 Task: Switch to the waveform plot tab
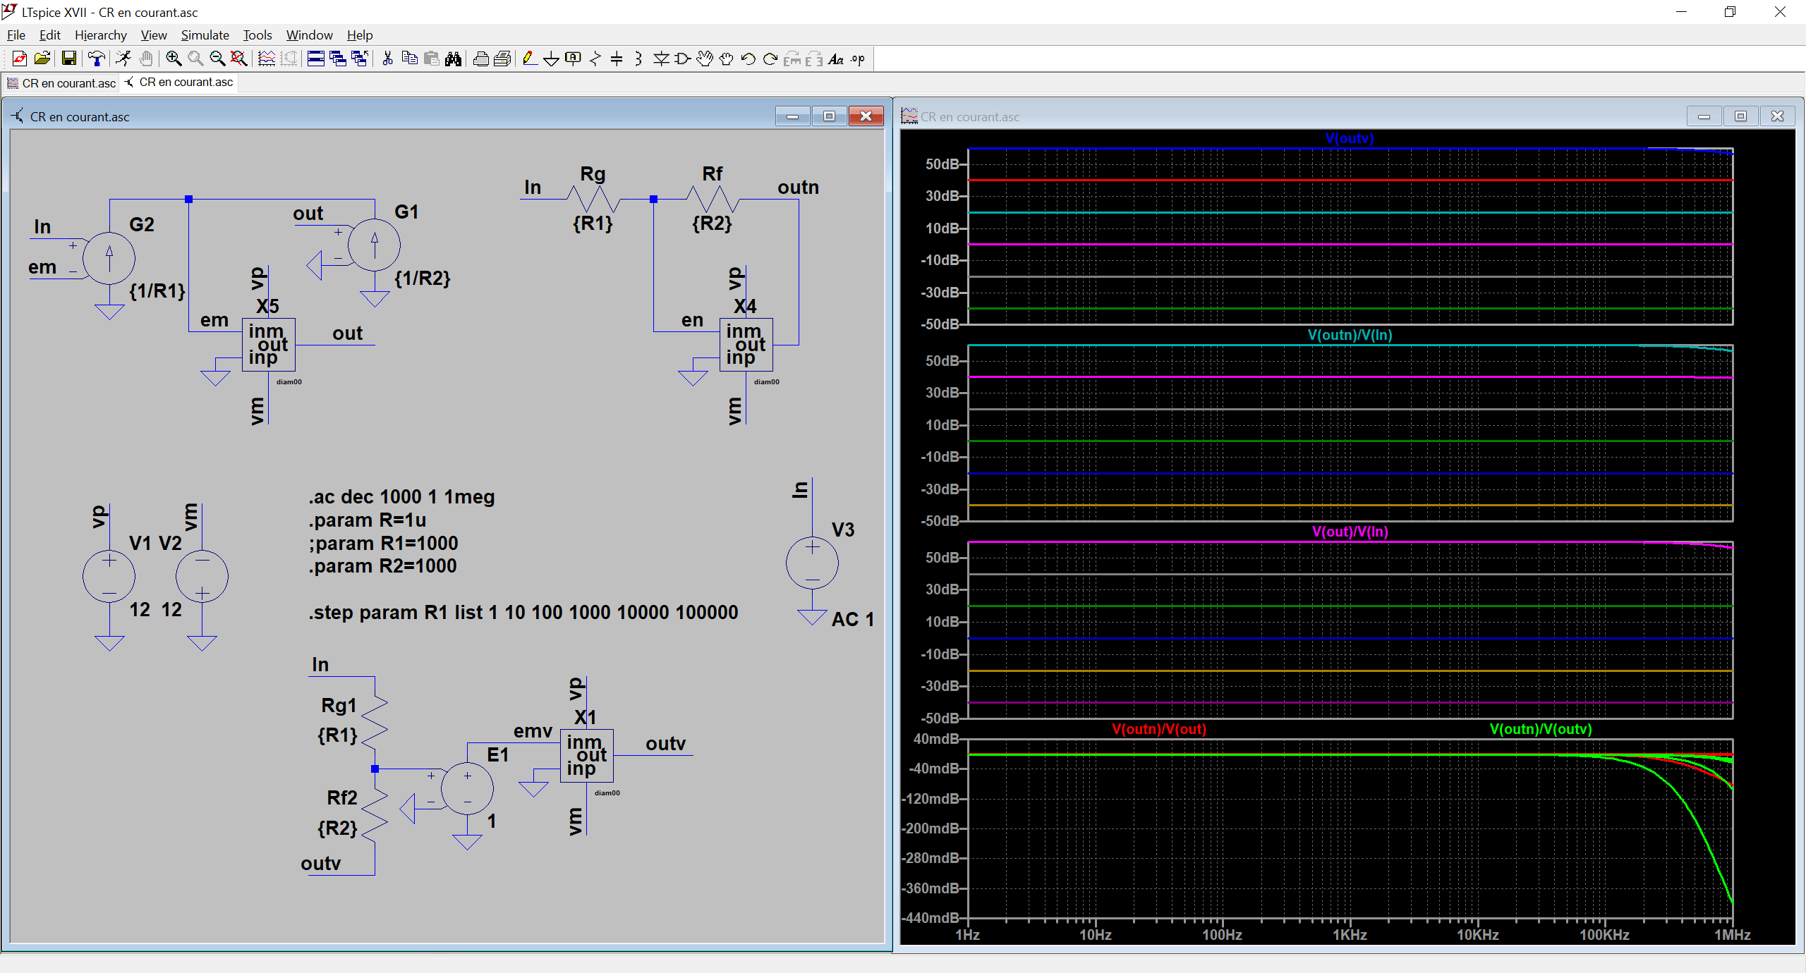click(x=61, y=83)
